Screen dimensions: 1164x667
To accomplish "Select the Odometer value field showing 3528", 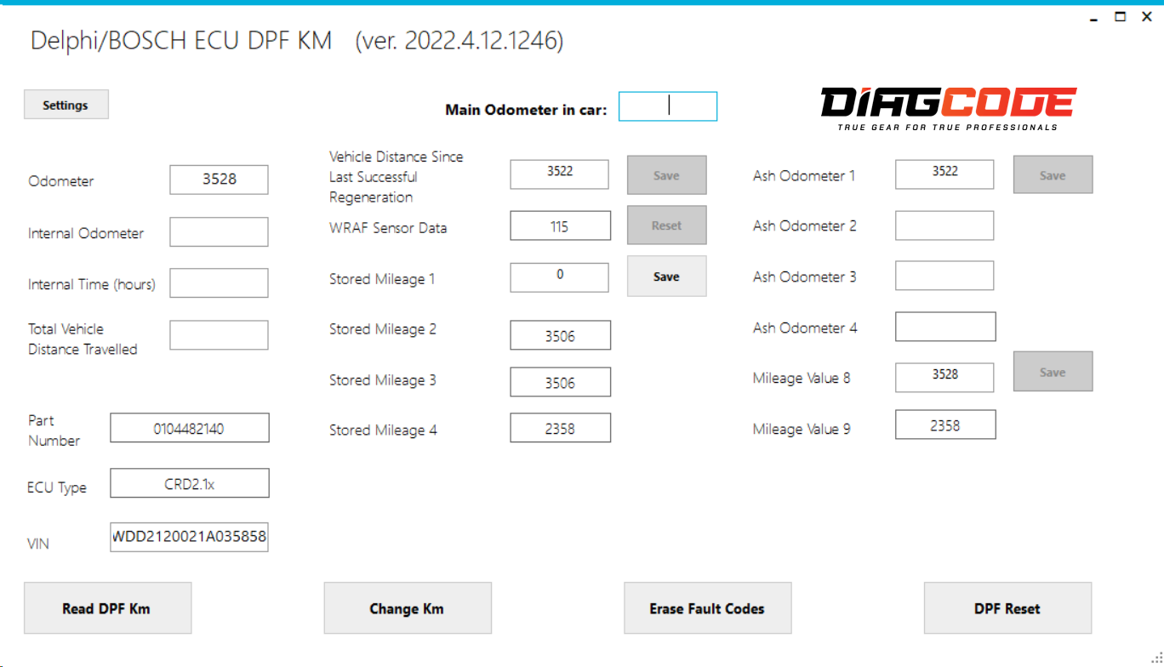I will coord(219,180).
